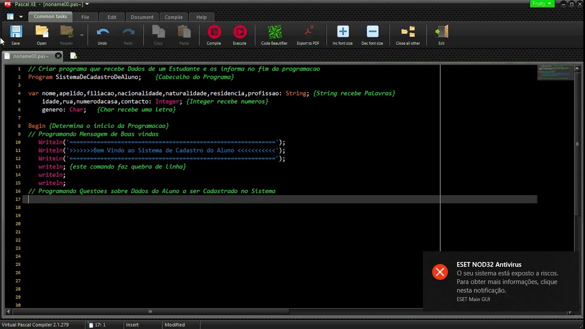This screenshot has height=329, width=585.
Task: Click the Exit door icon
Action: pyautogui.click(x=441, y=35)
